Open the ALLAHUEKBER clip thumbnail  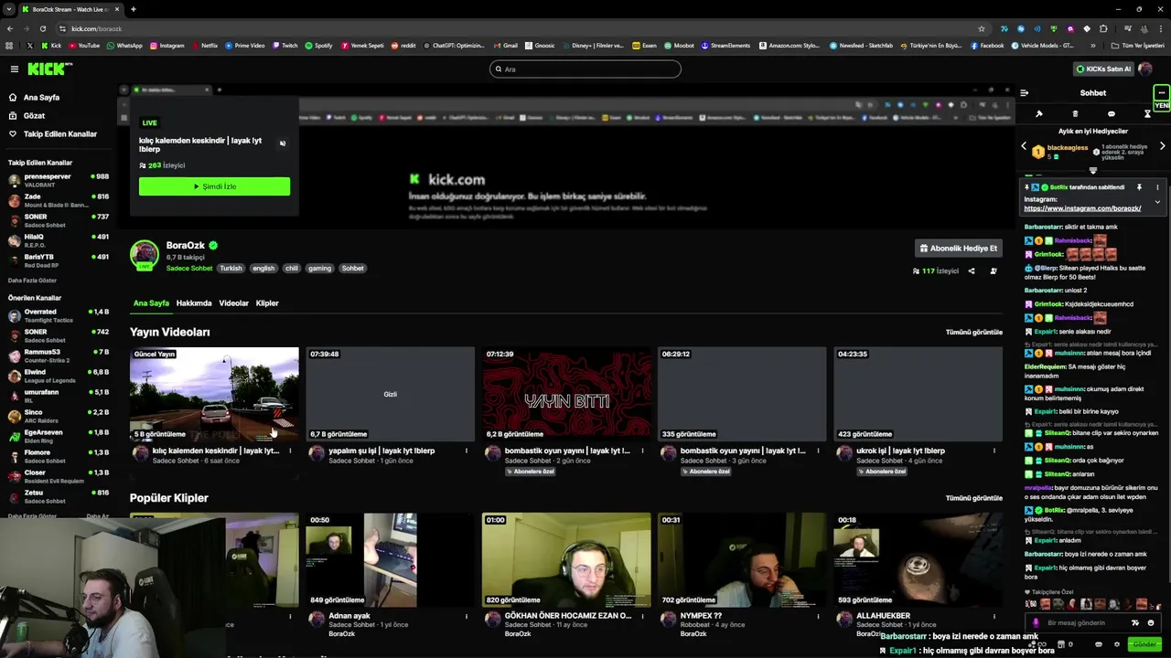tap(918, 560)
